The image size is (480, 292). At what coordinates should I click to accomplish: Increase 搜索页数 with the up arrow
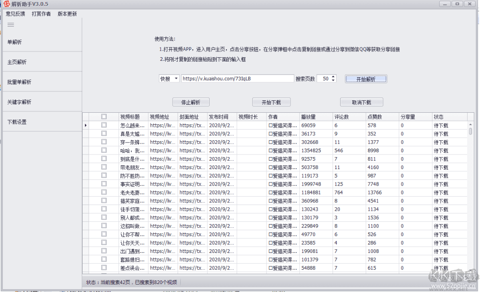click(333, 77)
